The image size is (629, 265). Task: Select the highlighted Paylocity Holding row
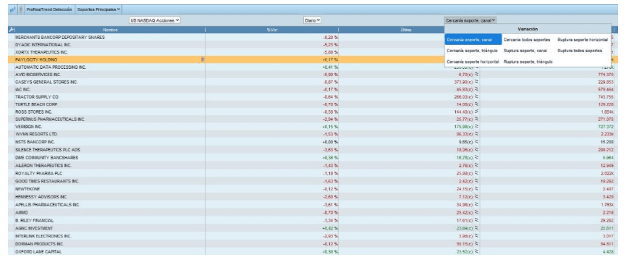[x=313, y=59]
